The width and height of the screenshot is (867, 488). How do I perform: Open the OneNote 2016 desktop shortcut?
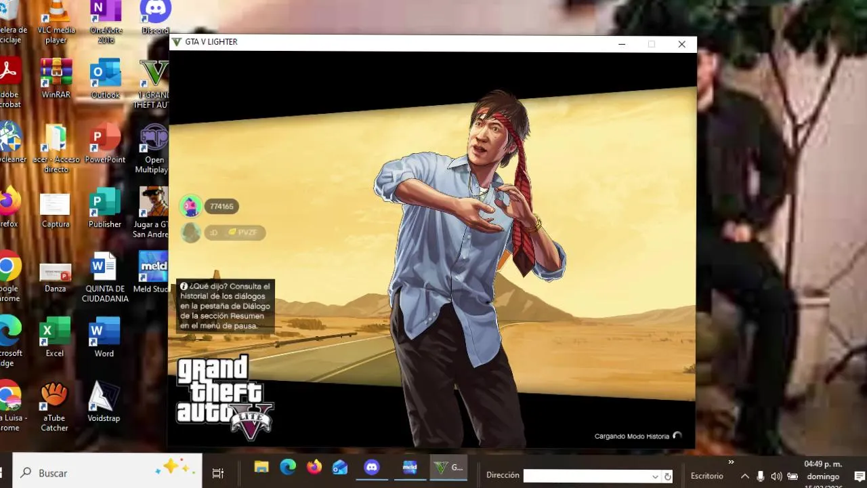tap(106, 22)
